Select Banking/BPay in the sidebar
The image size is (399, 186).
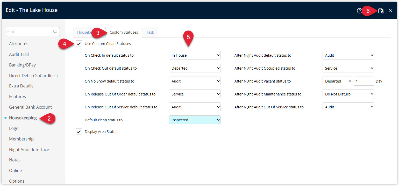[x=22, y=65]
